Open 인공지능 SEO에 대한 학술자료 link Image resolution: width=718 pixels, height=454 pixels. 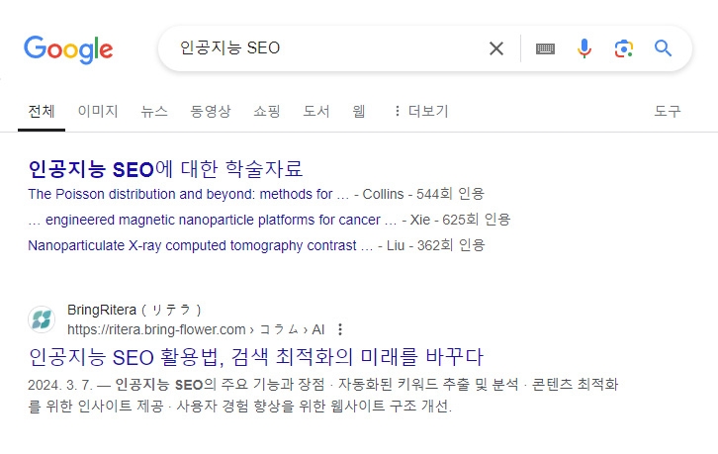coord(165,168)
